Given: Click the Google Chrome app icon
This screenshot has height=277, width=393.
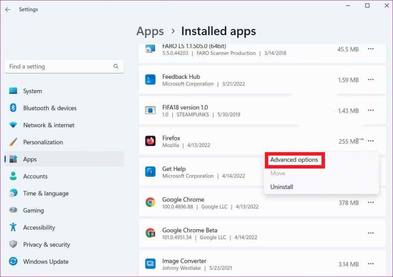Looking at the screenshot, I should (x=150, y=202).
